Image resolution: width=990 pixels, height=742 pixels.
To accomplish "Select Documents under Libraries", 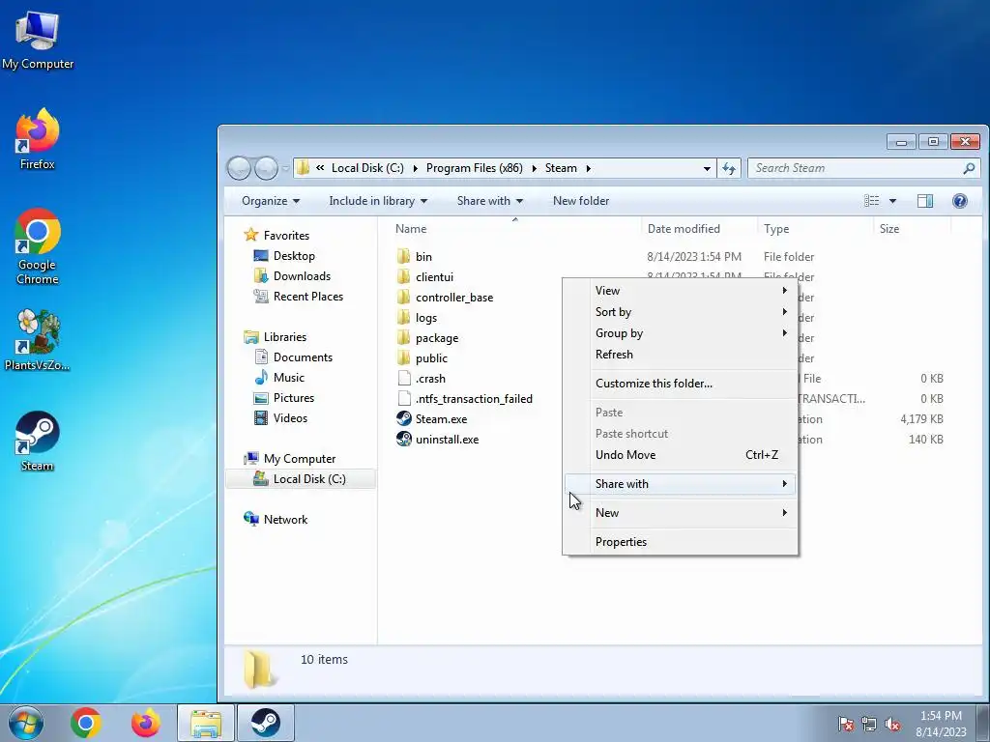I will click(303, 357).
